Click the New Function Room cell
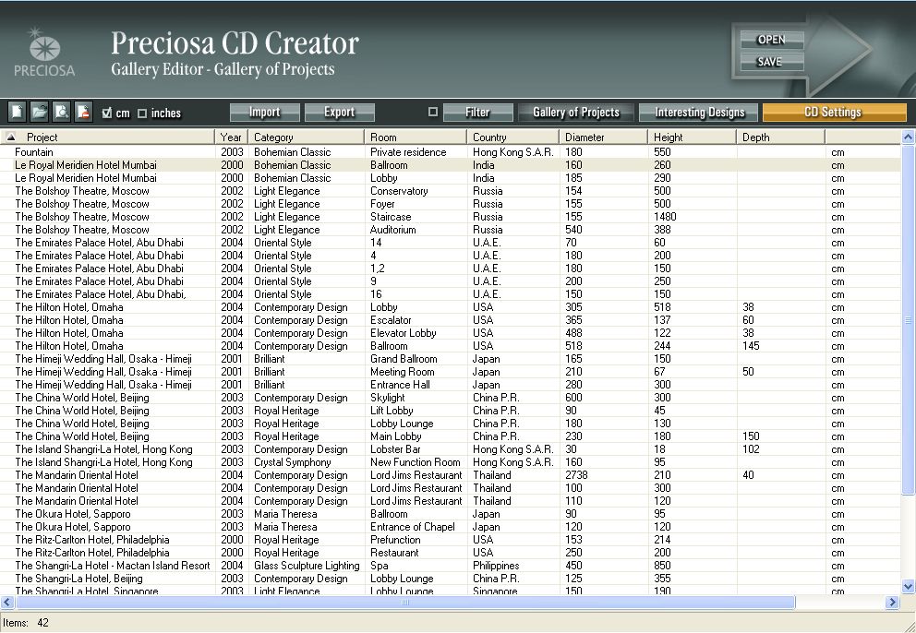The height and width of the screenshot is (633, 916). click(416, 462)
